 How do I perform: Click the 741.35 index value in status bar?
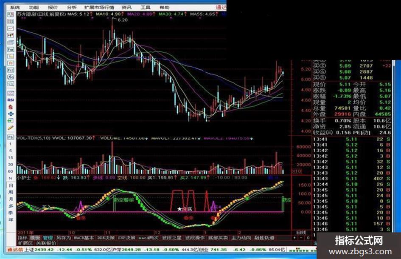[x=219, y=250]
